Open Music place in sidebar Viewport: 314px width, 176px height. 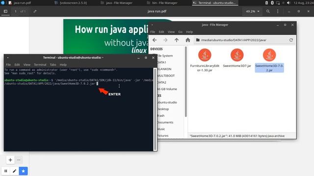click(x=161, y=129)
